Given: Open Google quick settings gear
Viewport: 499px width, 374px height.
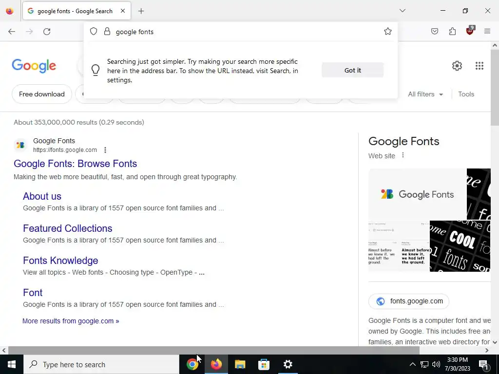Looking at the screenshot, I should pos(457,66).
